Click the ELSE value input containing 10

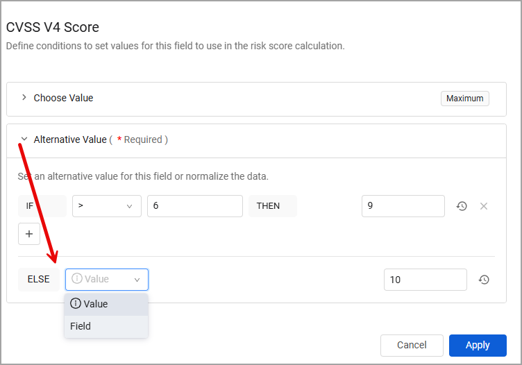coord(425,280)
